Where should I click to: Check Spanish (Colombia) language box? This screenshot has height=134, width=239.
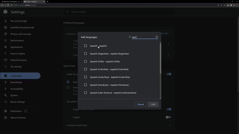pyautogui.click(x=86, y=69)
